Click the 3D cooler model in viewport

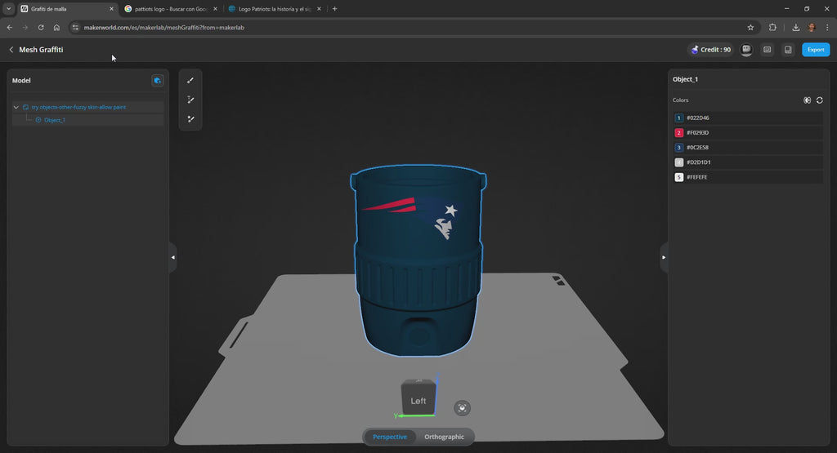(x=418, y=260)
